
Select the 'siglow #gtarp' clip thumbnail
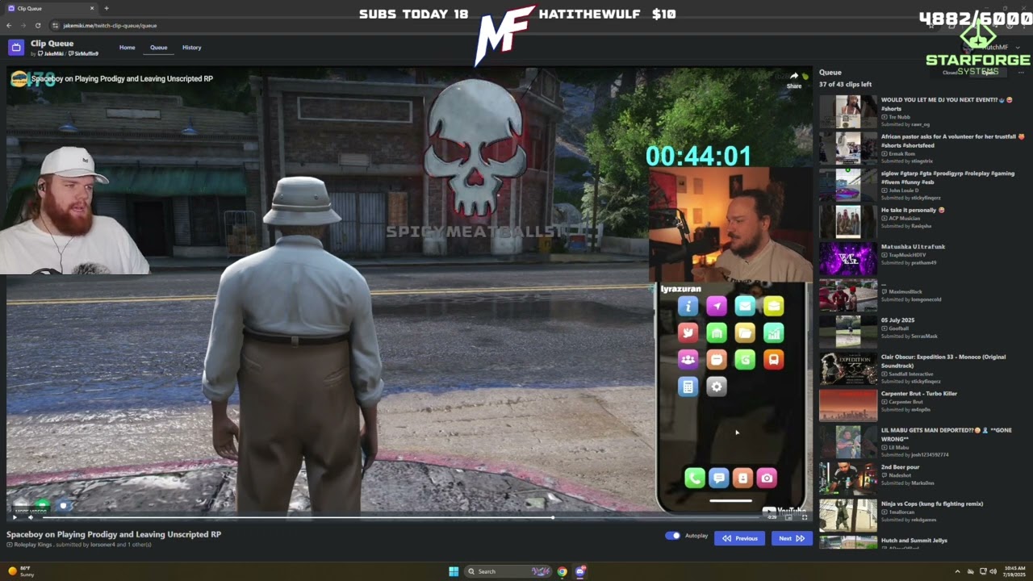[848, 185]
